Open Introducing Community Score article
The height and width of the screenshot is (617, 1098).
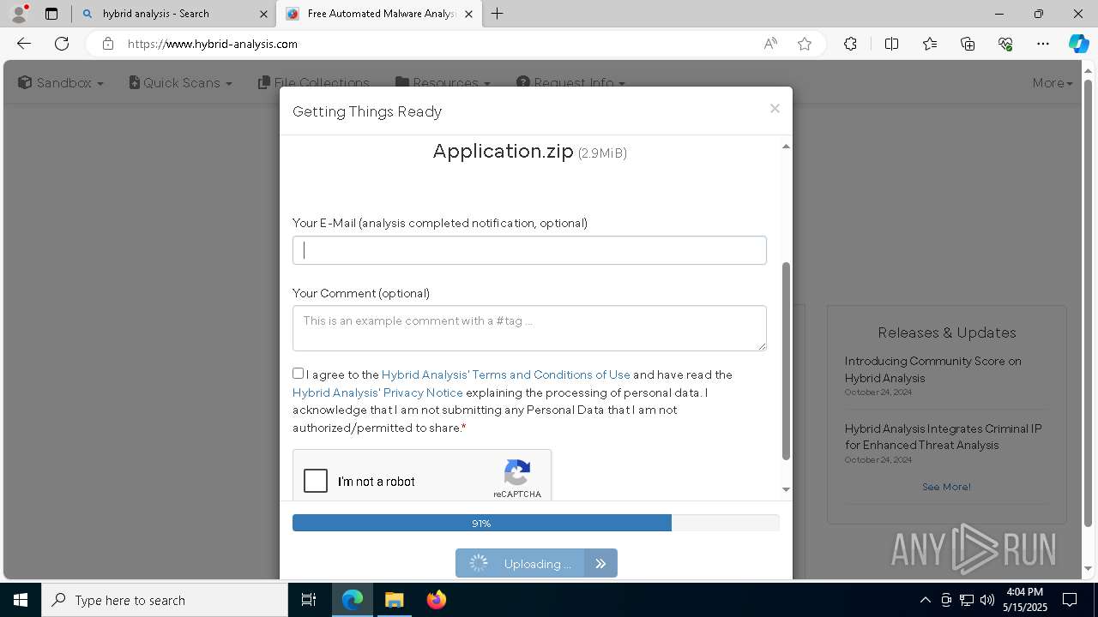[x=932, y=369]
